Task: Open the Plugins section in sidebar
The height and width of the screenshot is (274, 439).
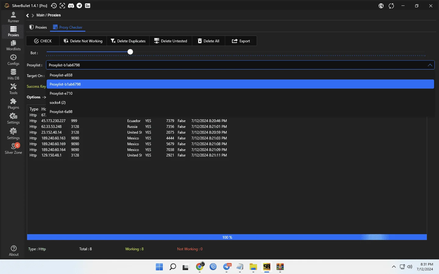Action: [13, 104]
